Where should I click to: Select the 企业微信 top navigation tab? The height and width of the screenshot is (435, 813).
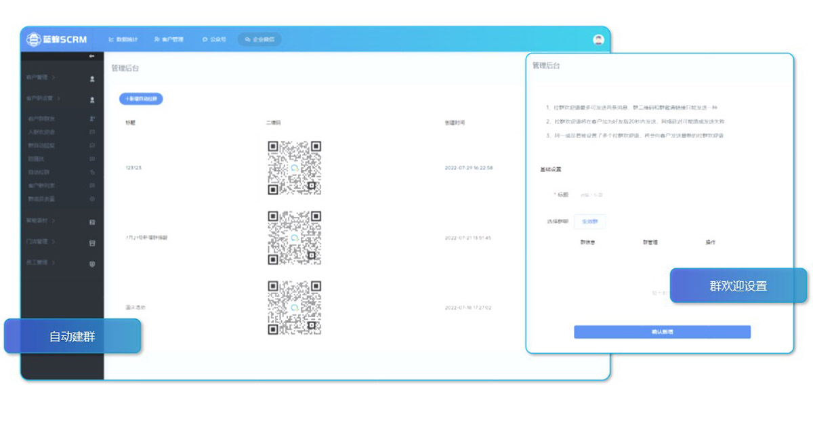[x=259, y=39]
